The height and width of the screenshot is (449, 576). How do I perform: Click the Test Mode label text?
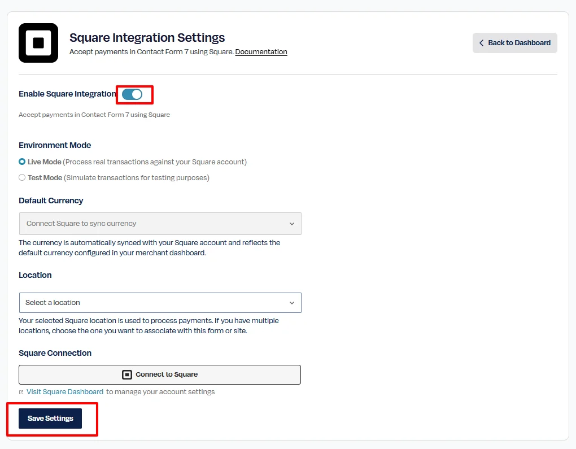pyautogui.click(x=45, y=177)
